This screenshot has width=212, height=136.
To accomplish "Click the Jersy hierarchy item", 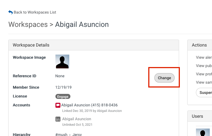I will tap(77, 135).
